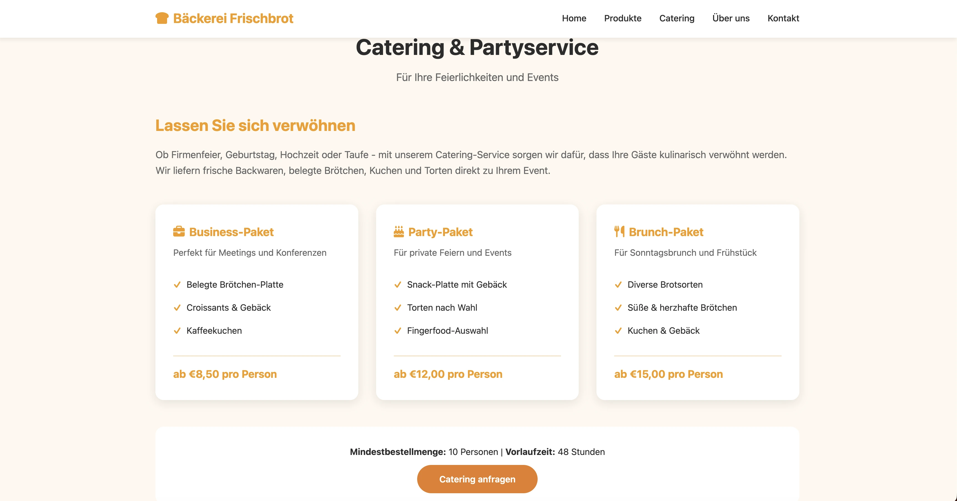The image size is (957, 501).
Task: Select the checkmark beside Diverse Brotsorten
Action: [618, 284]
